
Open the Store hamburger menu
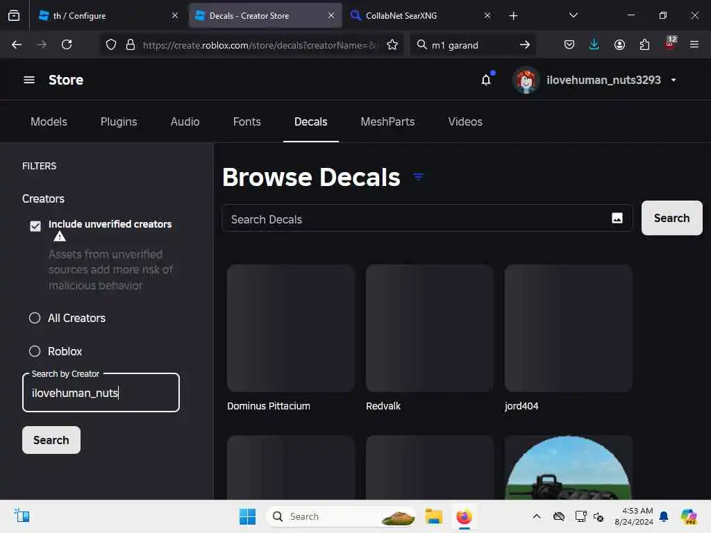[x=29, y=80]
